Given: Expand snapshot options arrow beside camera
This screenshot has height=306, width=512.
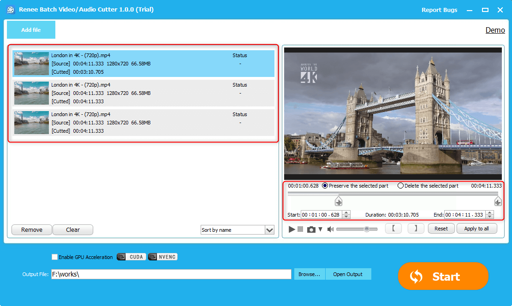Looking at the screenshot, I should click(x=320, y=229).
